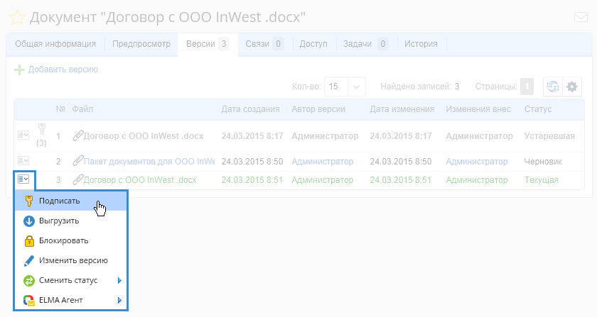This screenshot has width=597, height=317.
Task: Open row 1 actions menu icon
Action: point(23,135)
